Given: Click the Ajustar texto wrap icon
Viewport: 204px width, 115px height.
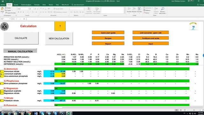Looking at the screenshot, I should pyautogui.click(x=55, y=9).
